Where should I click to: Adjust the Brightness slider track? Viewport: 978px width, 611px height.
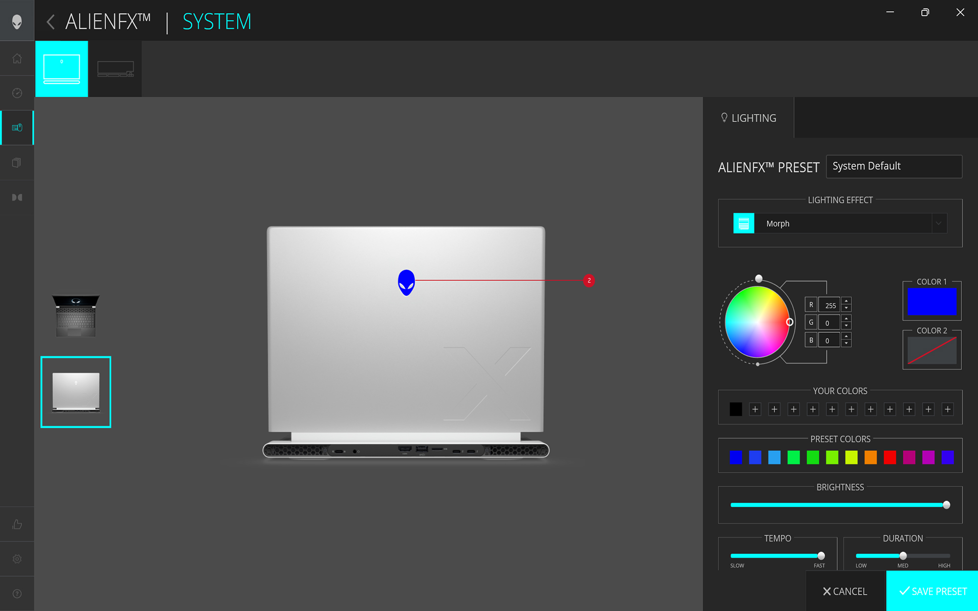[839, 505]
